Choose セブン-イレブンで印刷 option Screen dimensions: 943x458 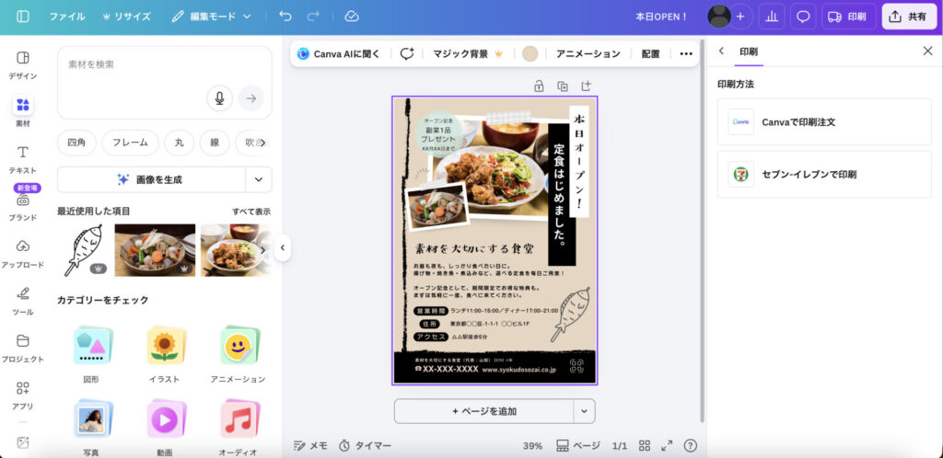823,174
